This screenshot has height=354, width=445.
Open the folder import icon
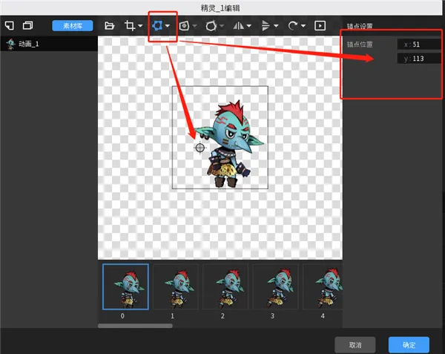tap(109, 26)
